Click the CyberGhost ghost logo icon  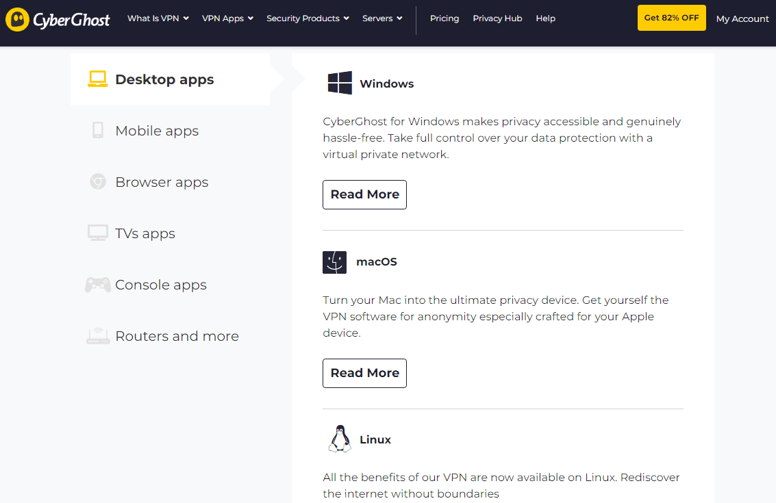tap(17, 20)
